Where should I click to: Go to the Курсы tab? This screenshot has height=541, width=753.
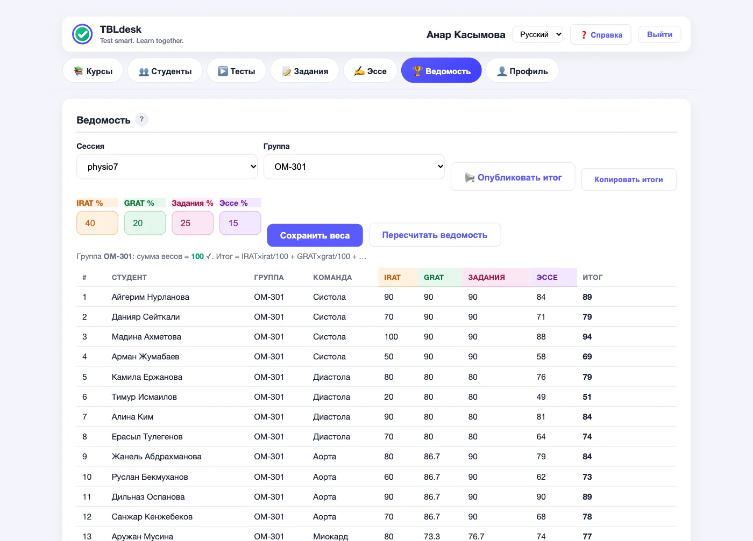pyautogui.click(x=93, y=71)
